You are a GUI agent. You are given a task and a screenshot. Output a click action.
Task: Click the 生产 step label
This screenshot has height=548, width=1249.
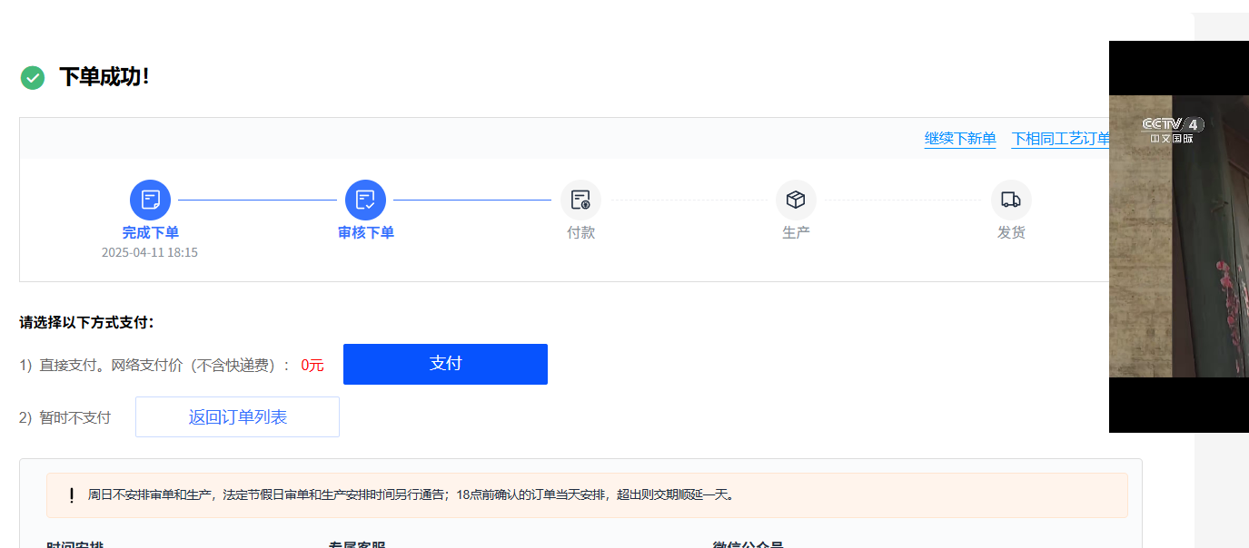[797, 233]
